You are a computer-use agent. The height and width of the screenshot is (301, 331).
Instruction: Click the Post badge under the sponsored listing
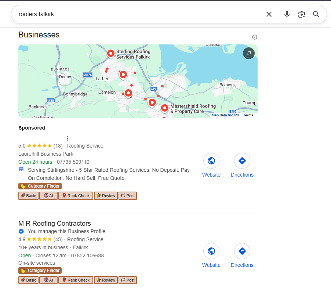[128, 196]
